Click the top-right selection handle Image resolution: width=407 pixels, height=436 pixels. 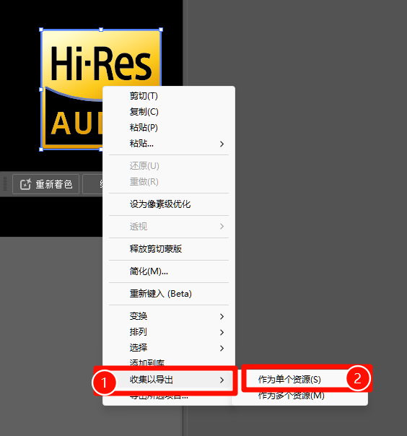(161, 30)
